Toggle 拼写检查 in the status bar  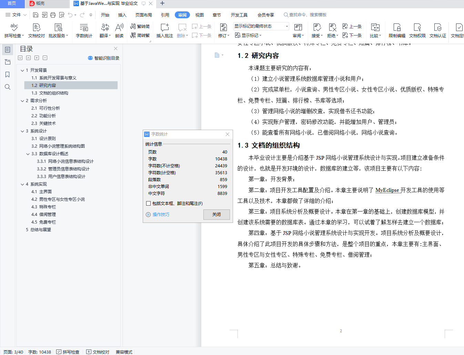pos(68,352)
